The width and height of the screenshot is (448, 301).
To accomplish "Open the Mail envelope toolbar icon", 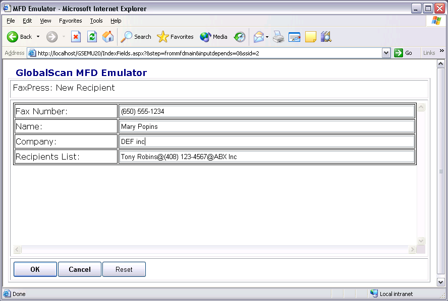I will pyautogui.click(x=259, y=37).
